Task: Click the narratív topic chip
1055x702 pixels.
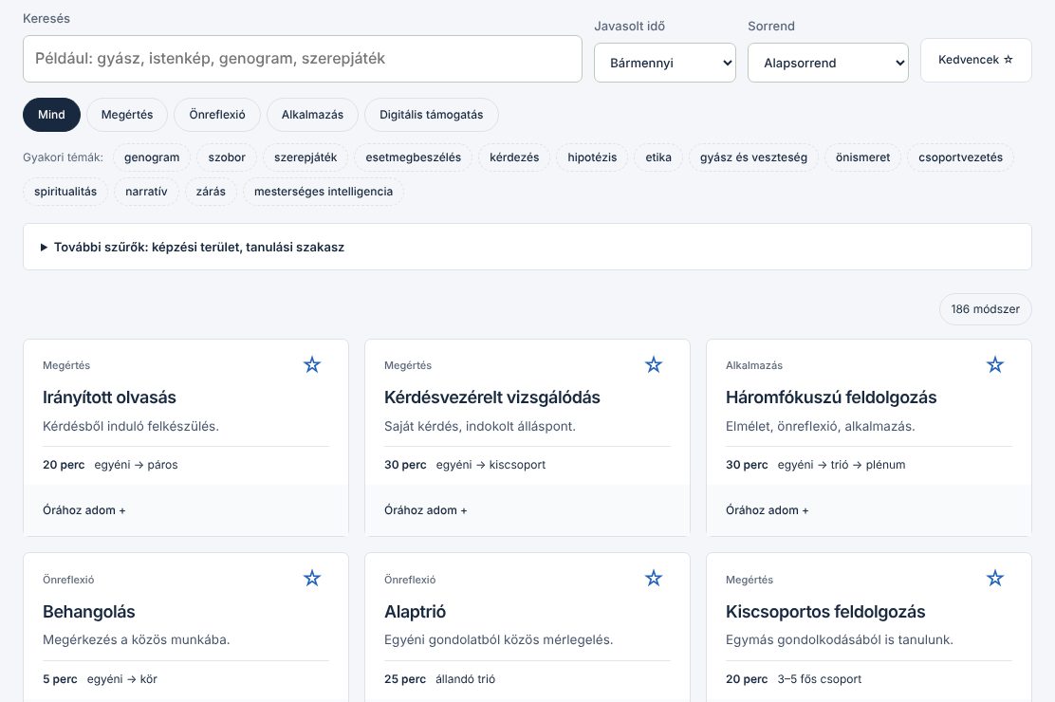Action: tap(146, 191)
